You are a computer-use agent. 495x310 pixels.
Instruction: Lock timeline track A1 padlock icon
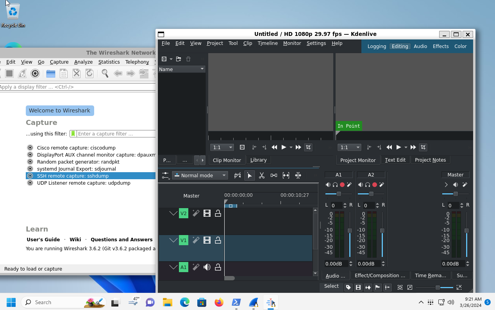[x=218, y=267]
